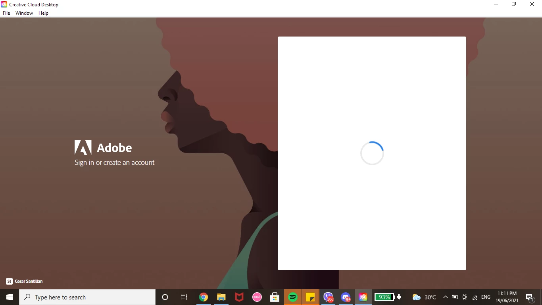
Task: Open the clock and calendar flyout
Action: tap(507, 297)
